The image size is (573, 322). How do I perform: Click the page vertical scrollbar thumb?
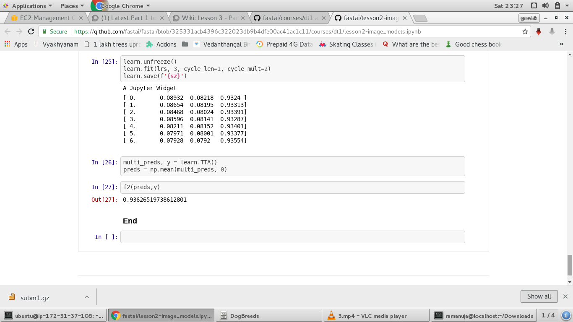click(x=569, y=265)
